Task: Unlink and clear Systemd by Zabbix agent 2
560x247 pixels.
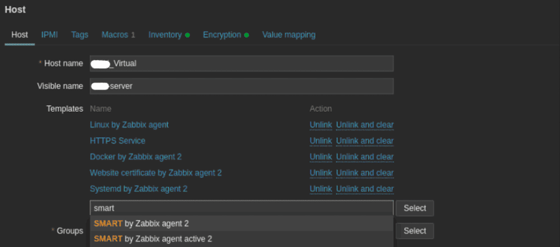Action: [365, 189]
